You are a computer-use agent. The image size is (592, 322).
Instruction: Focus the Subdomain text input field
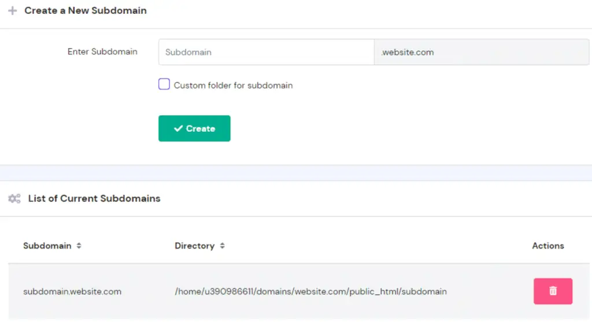pos(266,52)
